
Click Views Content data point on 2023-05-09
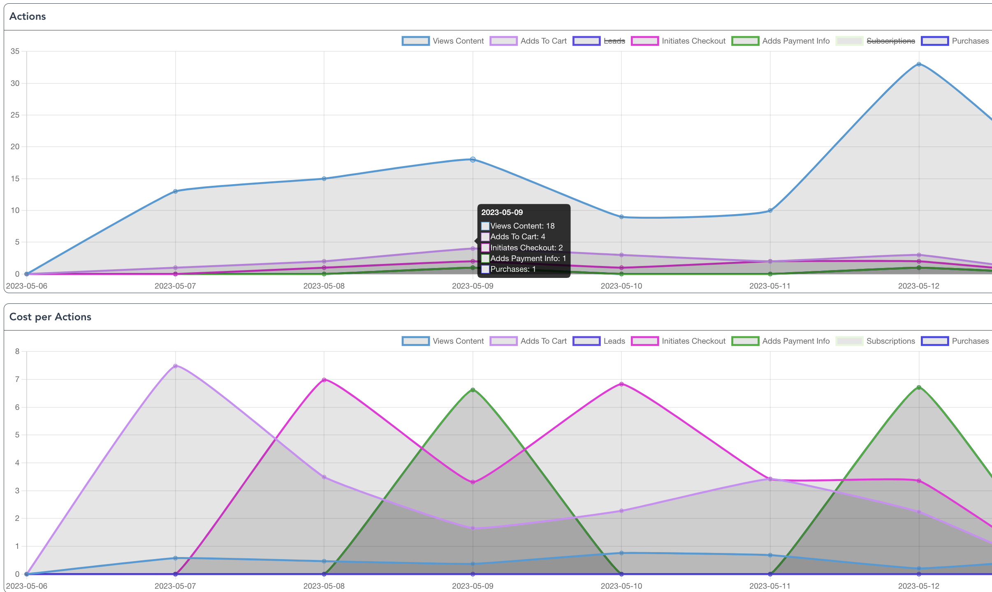(473, 160)
